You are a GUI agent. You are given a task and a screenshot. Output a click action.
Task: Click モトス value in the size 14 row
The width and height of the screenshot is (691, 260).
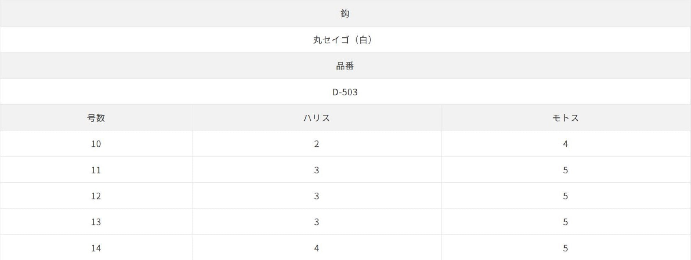pos(565,248)
